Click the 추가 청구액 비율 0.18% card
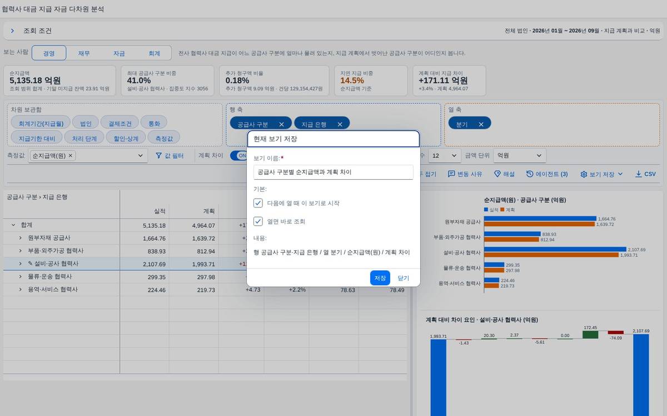Viewport: 667px width, 416px height. [x=274, y=80]
